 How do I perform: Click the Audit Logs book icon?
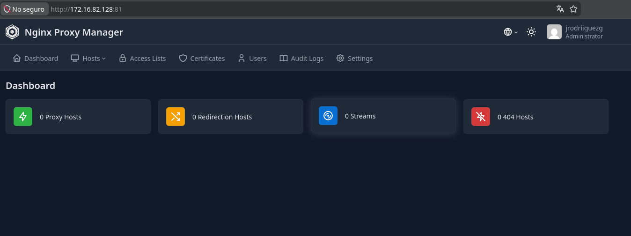[284, 58]
